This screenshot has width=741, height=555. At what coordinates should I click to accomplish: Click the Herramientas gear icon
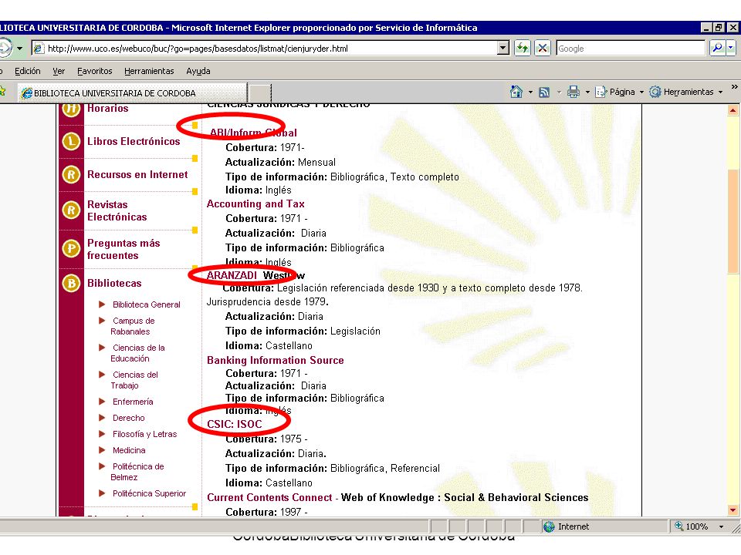[655, 92]
